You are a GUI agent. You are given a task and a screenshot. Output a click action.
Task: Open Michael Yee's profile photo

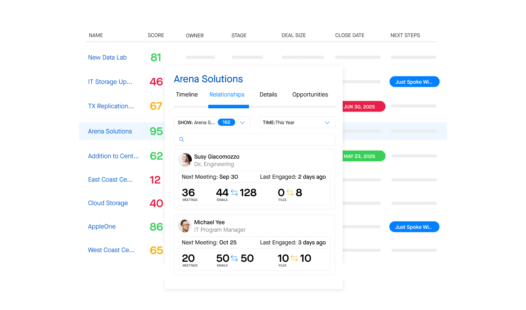185,226
